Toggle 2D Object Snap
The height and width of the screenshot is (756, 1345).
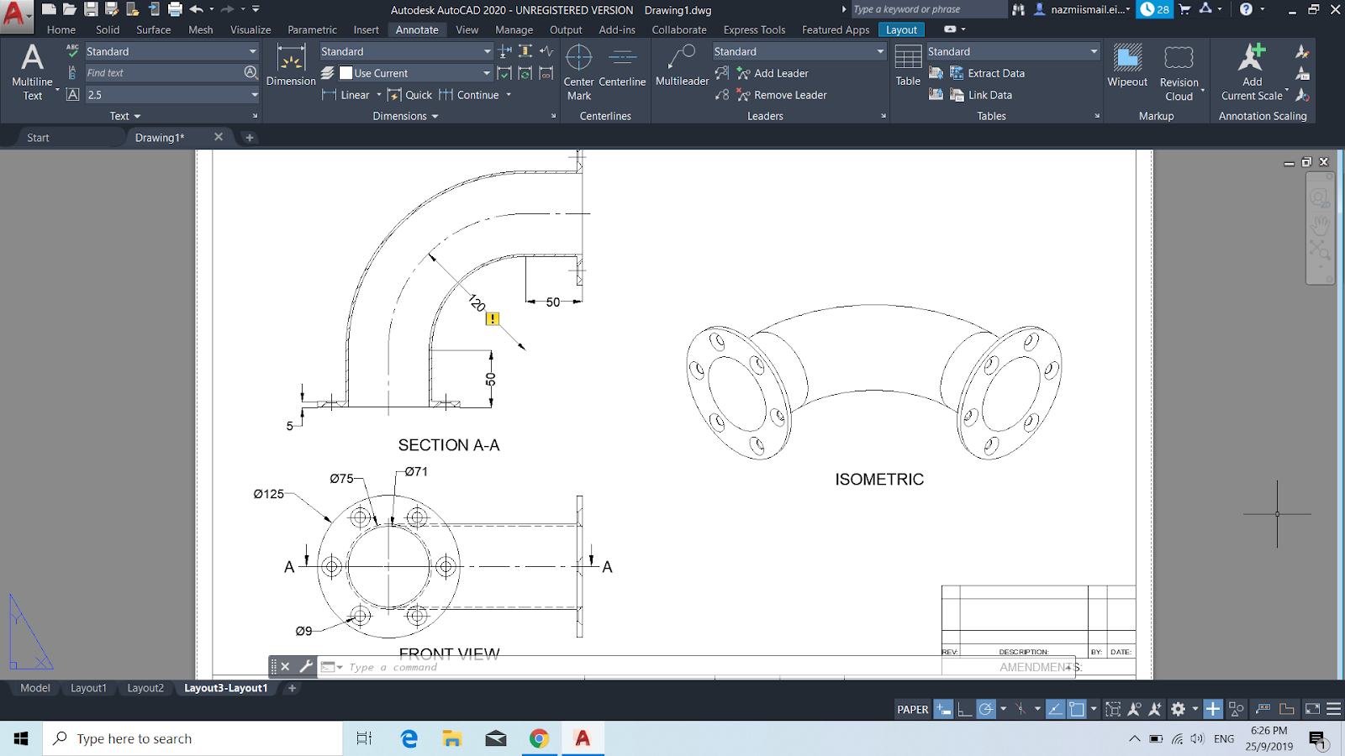point(1076,710)
